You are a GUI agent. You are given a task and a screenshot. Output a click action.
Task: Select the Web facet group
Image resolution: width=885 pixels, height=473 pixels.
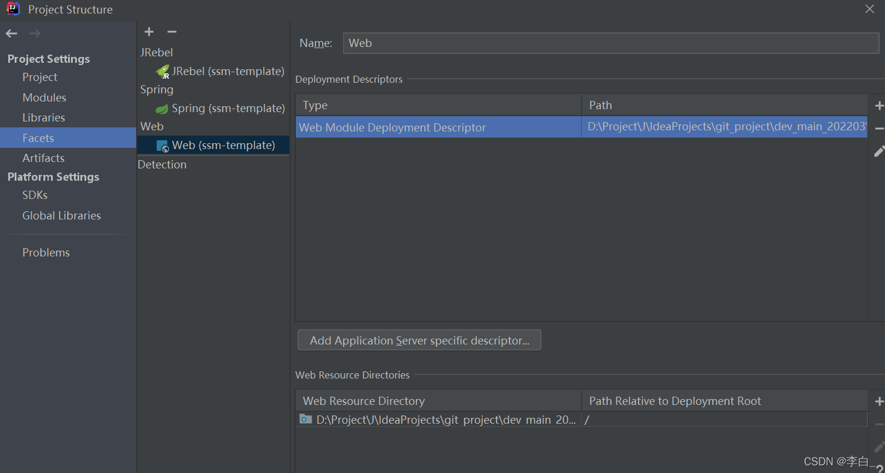152,126
